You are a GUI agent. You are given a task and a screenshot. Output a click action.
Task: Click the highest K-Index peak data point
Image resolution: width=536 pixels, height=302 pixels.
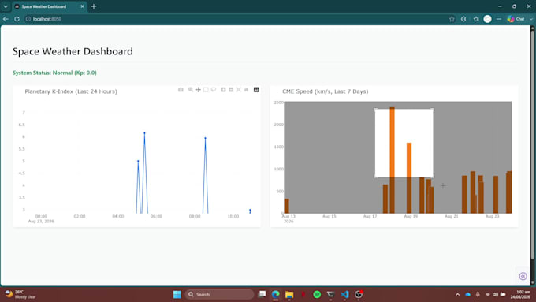(144, 133)
